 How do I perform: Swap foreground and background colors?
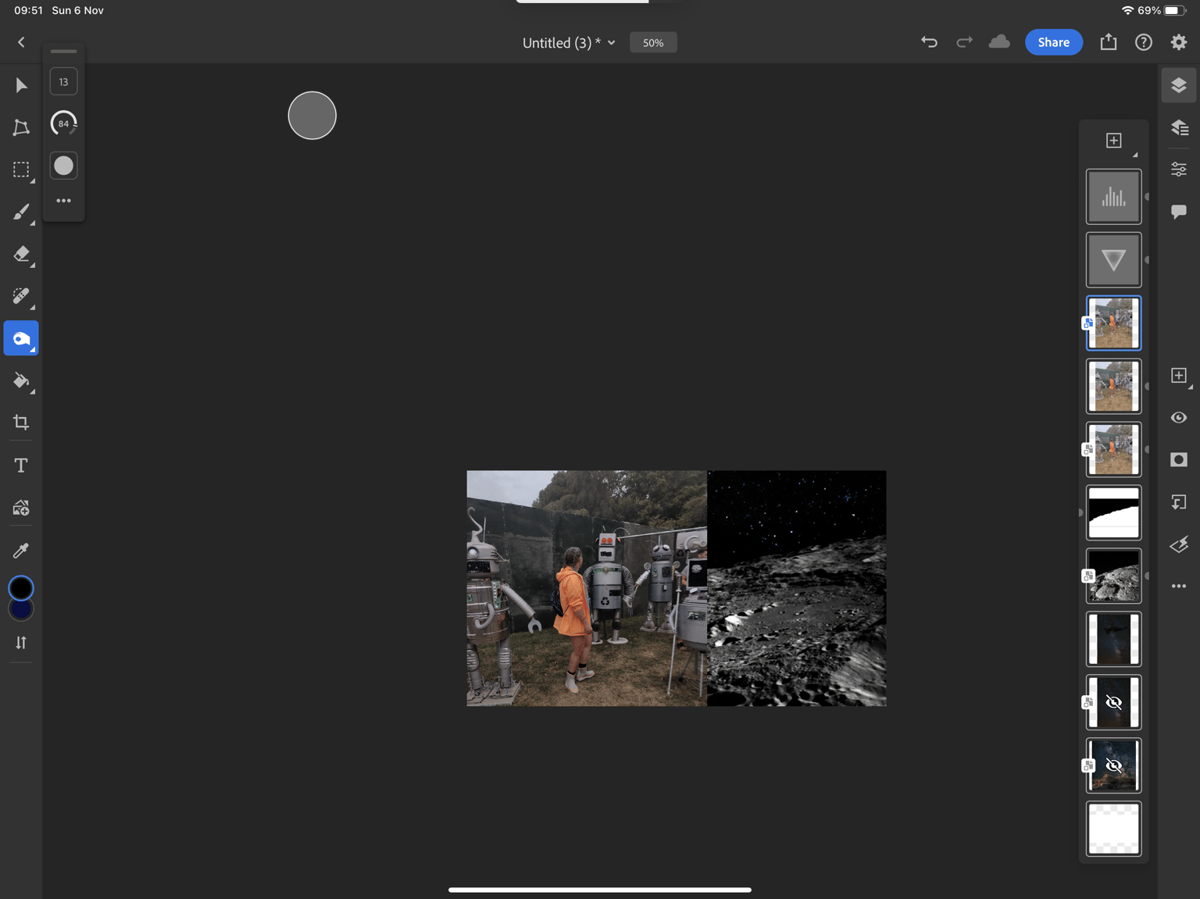tap(21, 642)
